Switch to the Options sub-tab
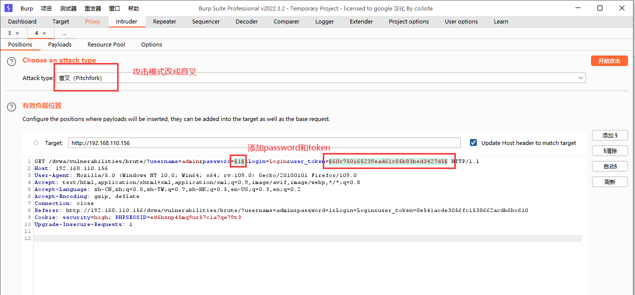This screenshot has height=295, width=635. (x=152, y=44)
